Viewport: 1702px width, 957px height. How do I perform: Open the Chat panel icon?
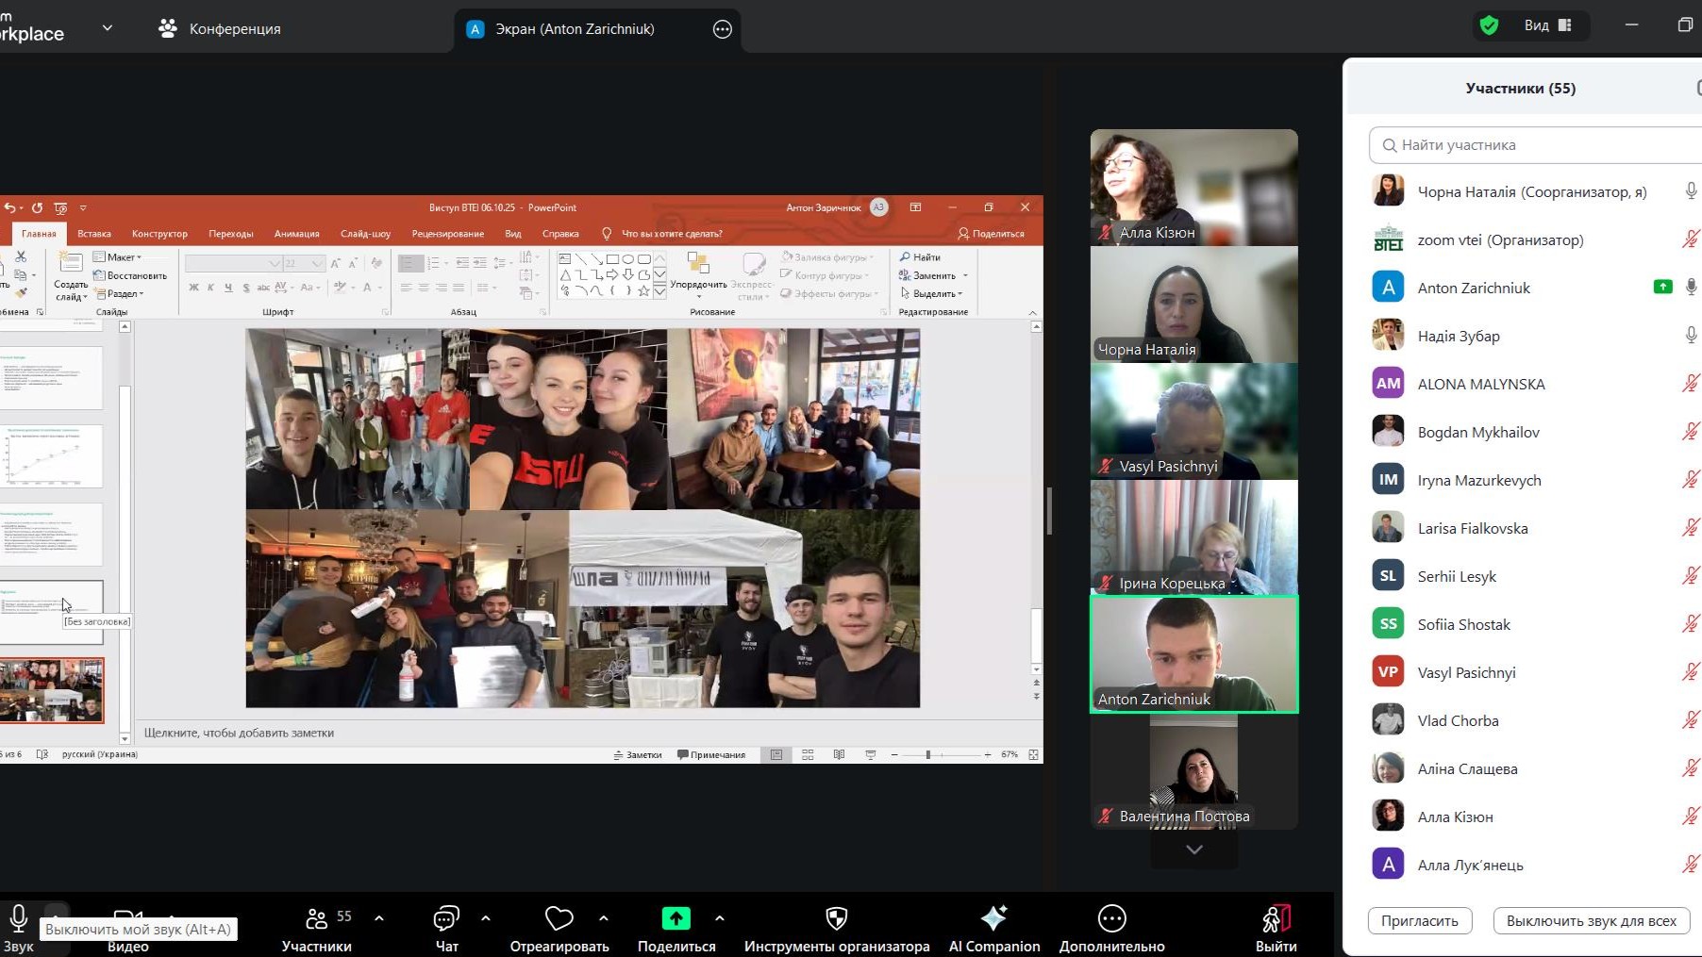(446, 918)
